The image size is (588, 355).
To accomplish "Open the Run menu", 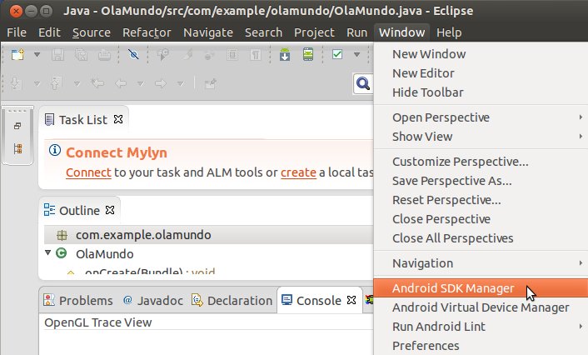I will [356, 32].
